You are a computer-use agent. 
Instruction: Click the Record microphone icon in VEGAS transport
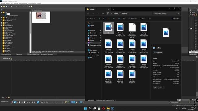coord(12,102)
